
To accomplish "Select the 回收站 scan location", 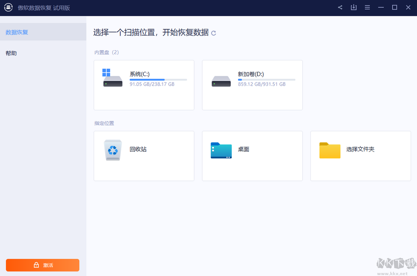I will 144,156.
